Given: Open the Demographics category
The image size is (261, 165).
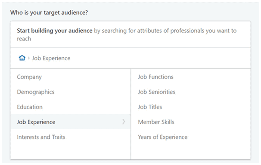Looking at the screenshot, I should point(70,92).
